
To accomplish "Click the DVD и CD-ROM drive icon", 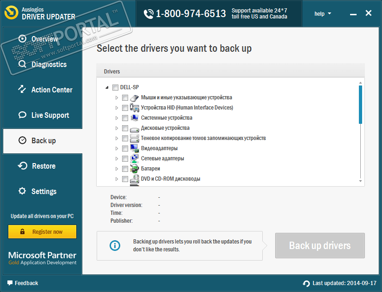I will [x=135, y=179].
